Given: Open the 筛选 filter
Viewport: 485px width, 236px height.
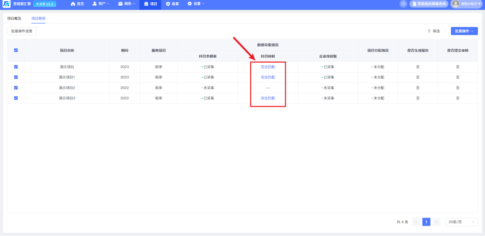Looking at the screenshot, I should (x=434, y=31).
